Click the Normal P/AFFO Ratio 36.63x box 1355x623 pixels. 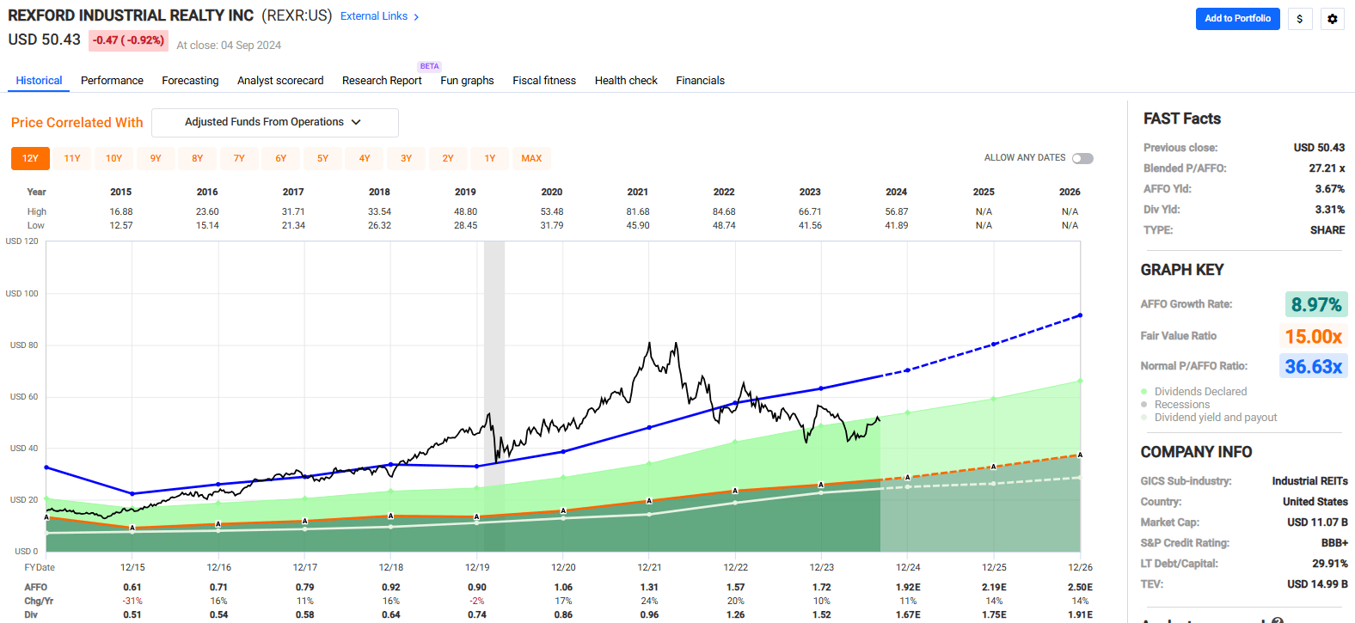point(1314,367)
